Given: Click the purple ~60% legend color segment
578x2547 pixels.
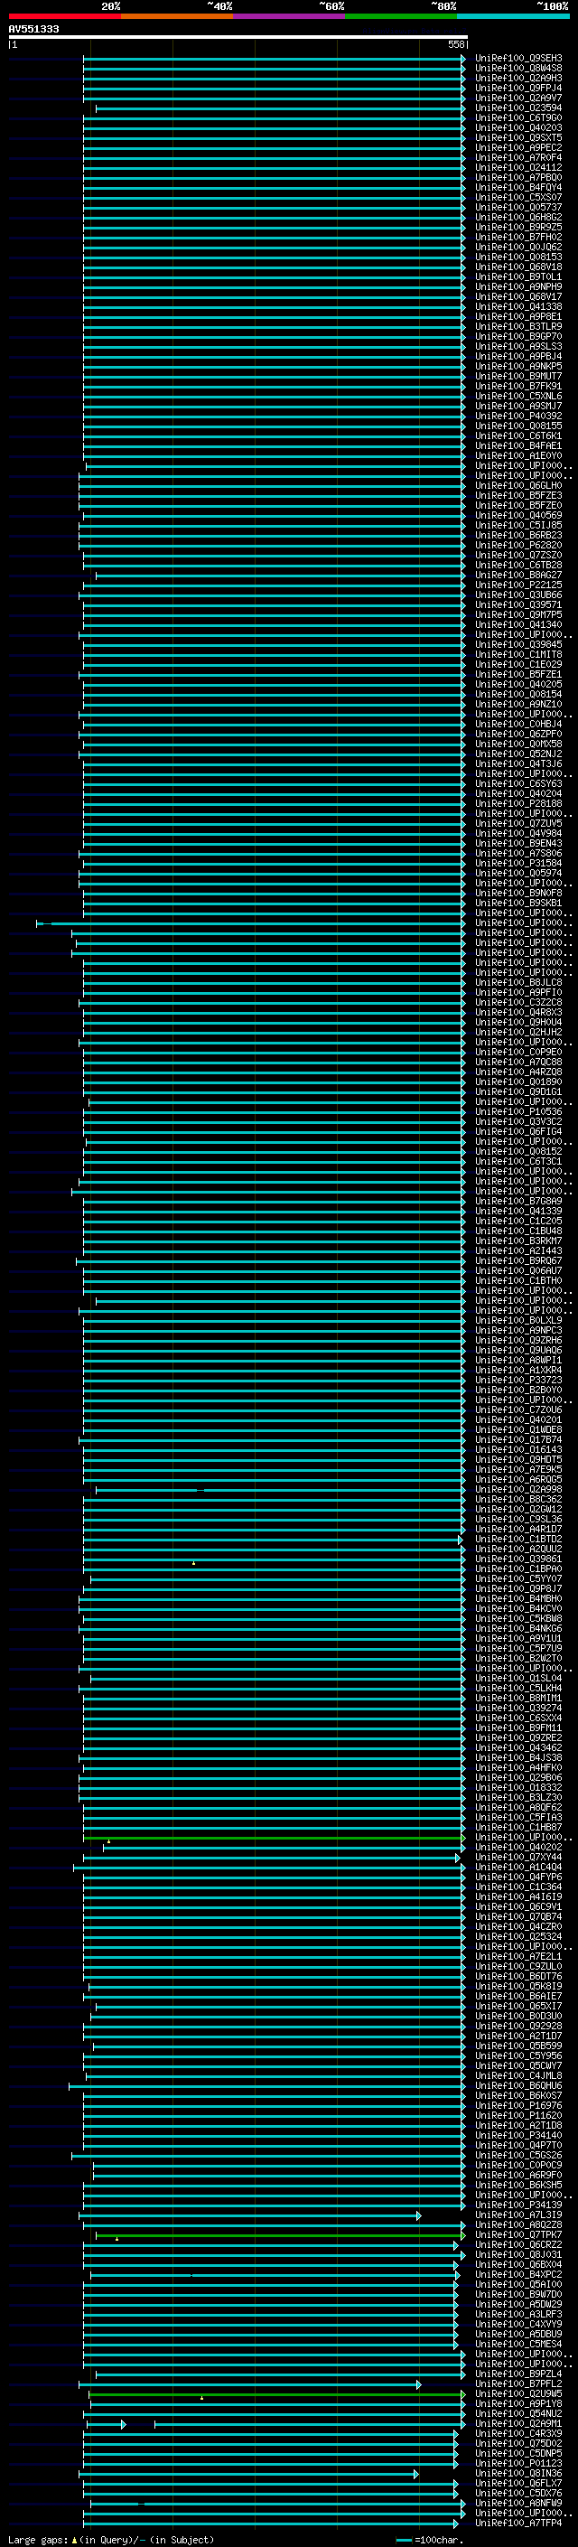Looking at the screenshot, I should [290, 16].
